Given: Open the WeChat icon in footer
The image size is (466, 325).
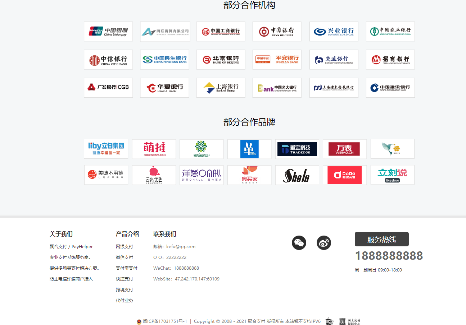Looking at the screenshot, I should [x=299, y=243].
